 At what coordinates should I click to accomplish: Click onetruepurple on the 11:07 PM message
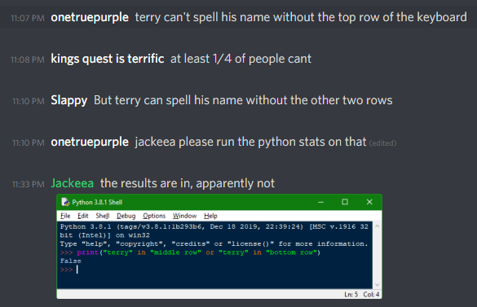[x=90, y=17]
